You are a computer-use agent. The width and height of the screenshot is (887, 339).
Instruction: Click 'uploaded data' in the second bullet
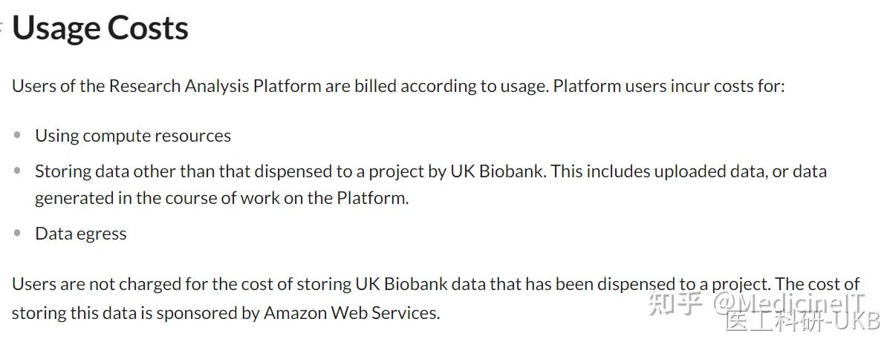click(x=703, y=171)
